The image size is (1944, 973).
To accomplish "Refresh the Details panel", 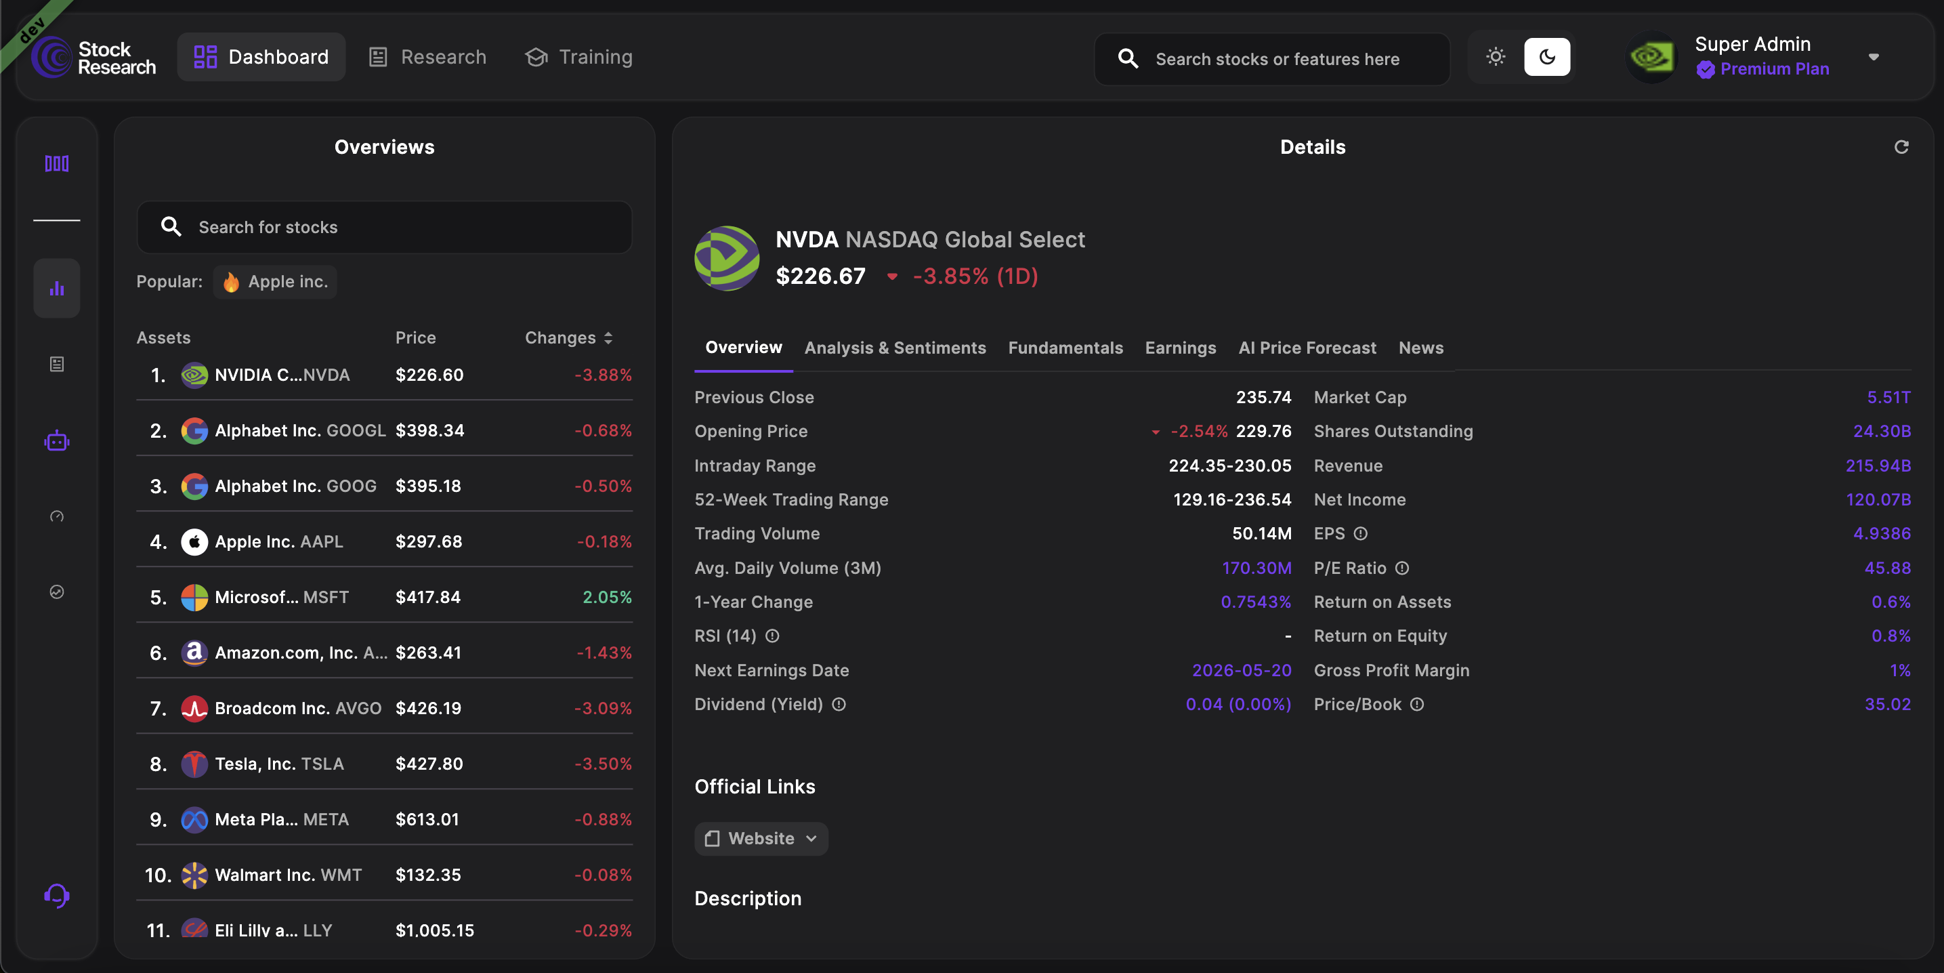I will 1901,147.
